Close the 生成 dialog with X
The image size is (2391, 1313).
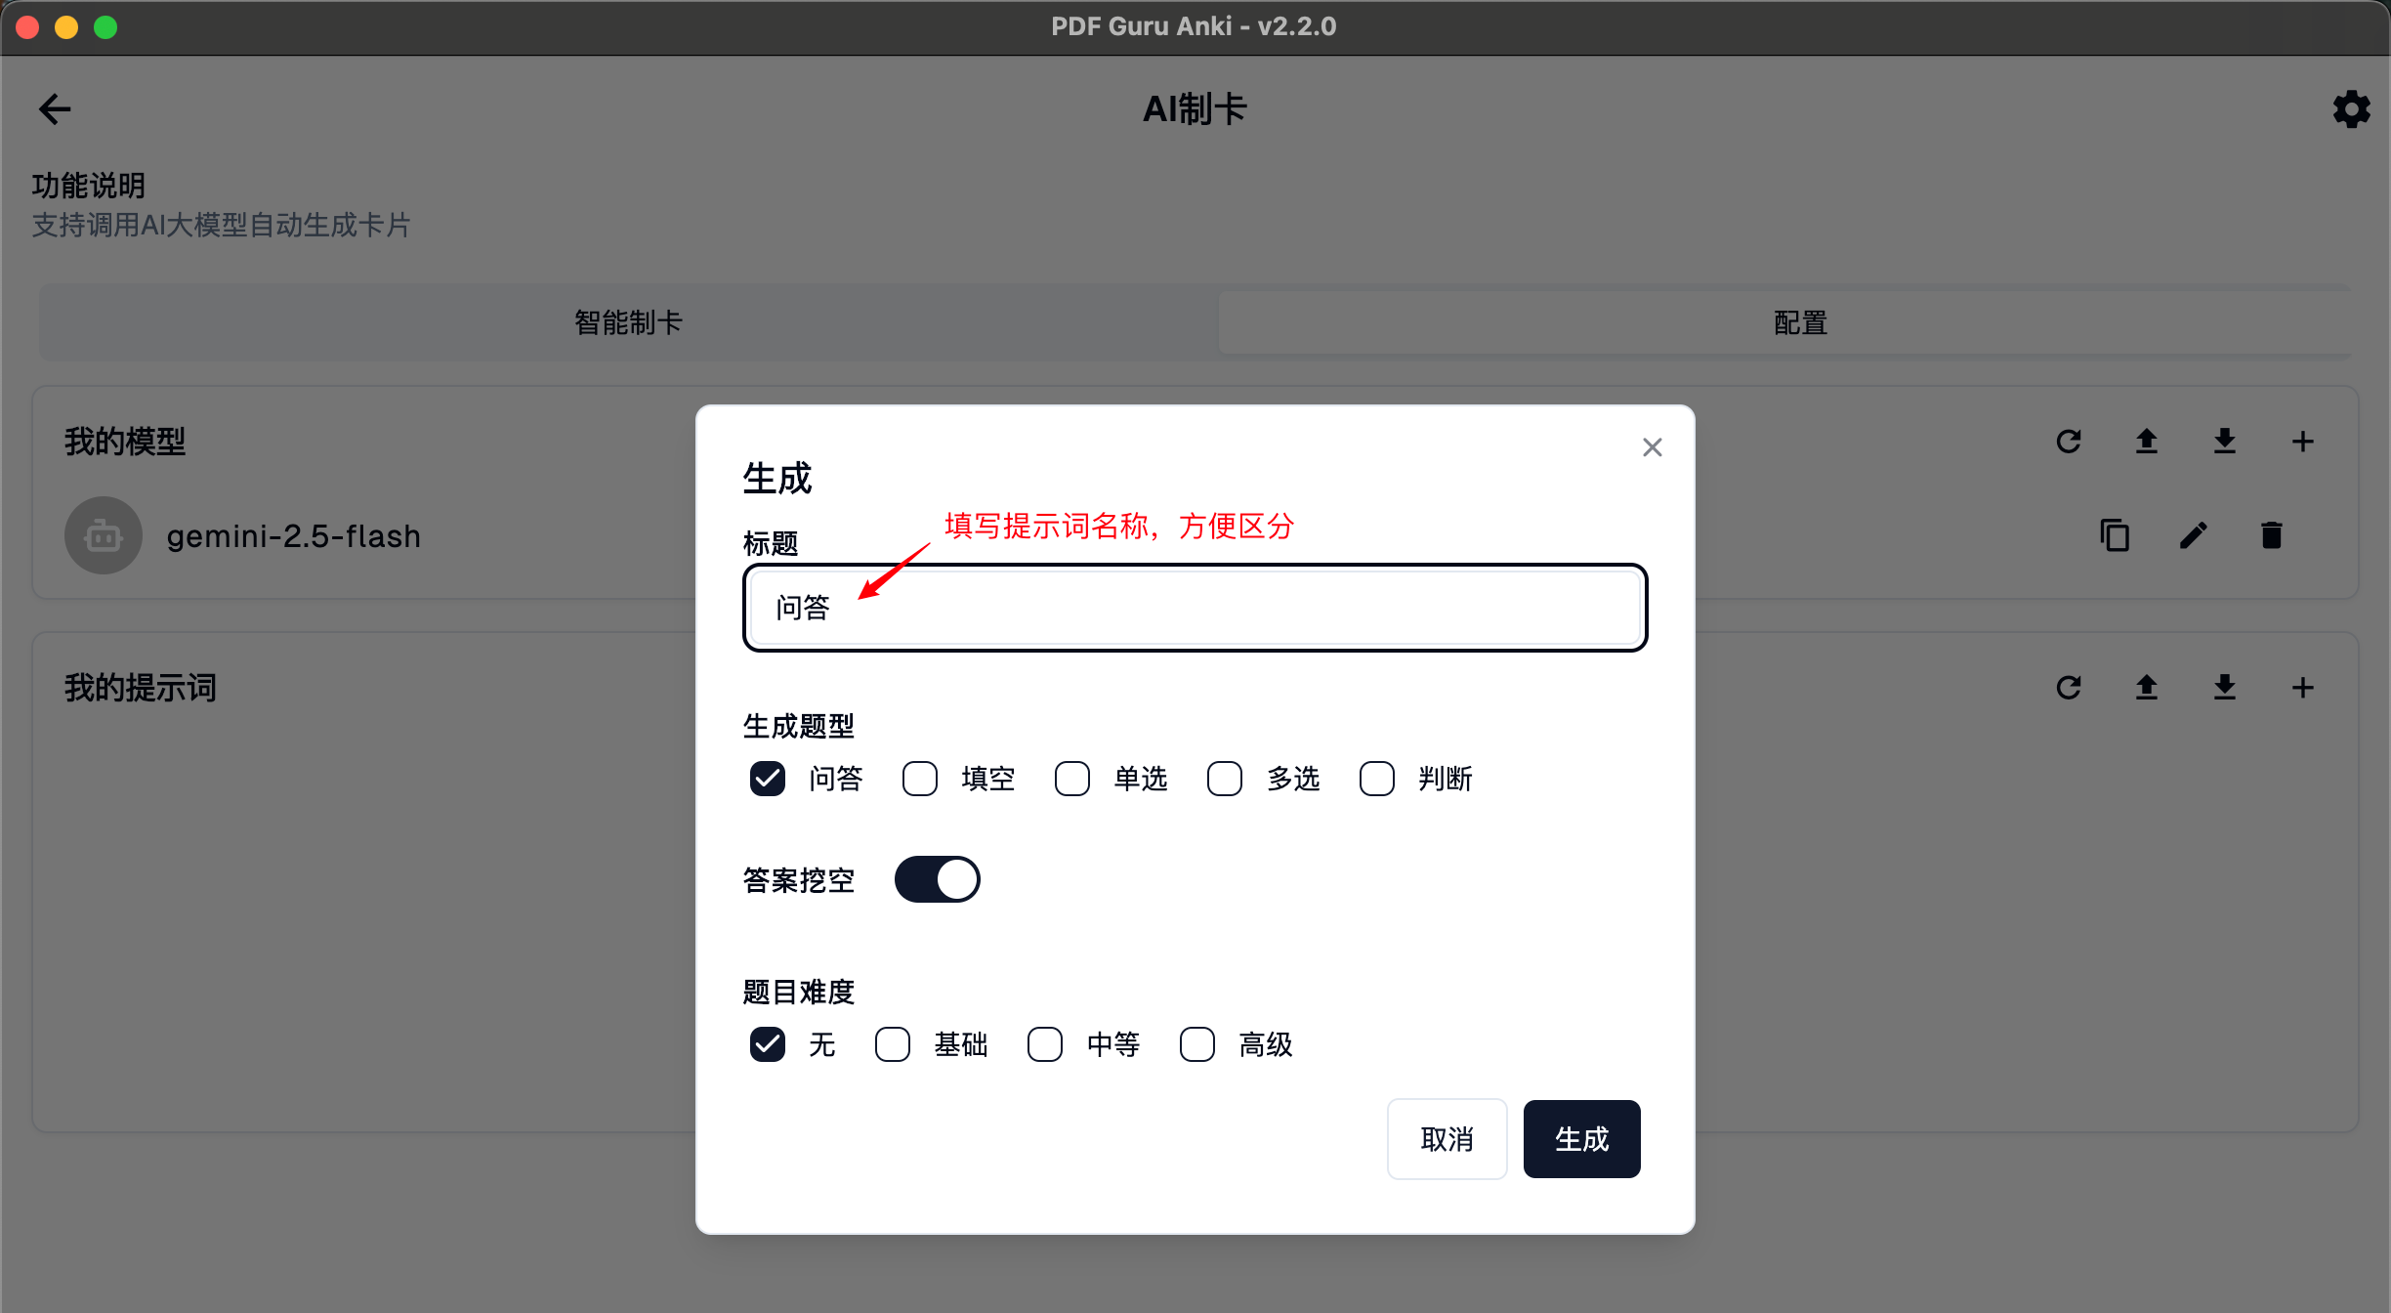tap(1652, 447)
